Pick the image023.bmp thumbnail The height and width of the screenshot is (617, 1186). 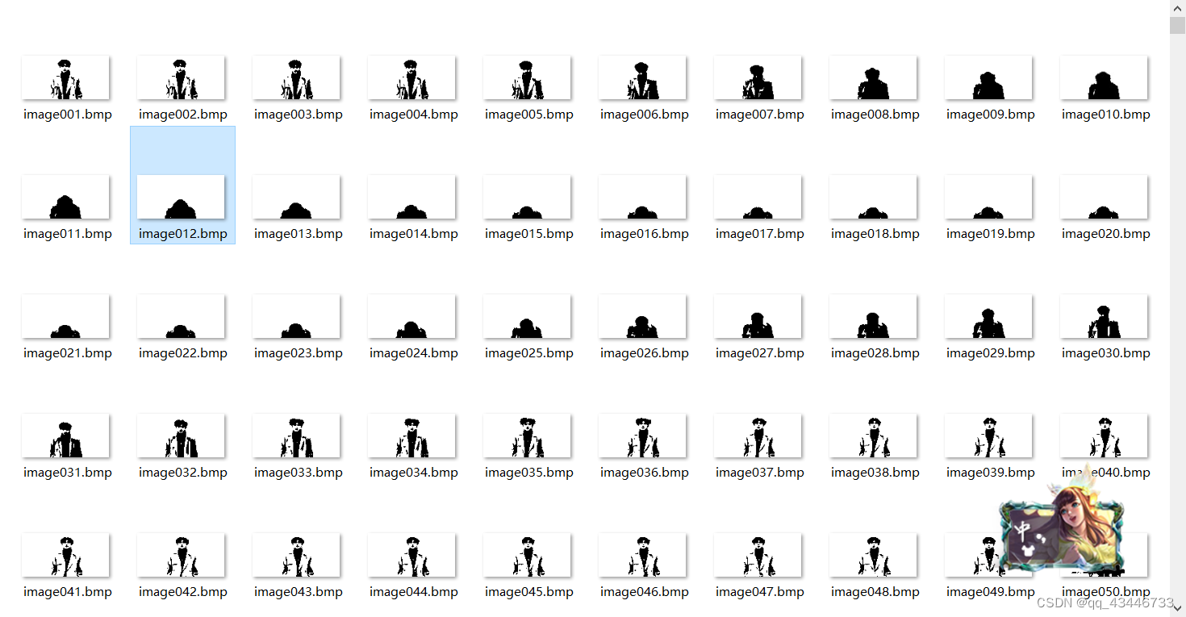click(x=296, y=316)
